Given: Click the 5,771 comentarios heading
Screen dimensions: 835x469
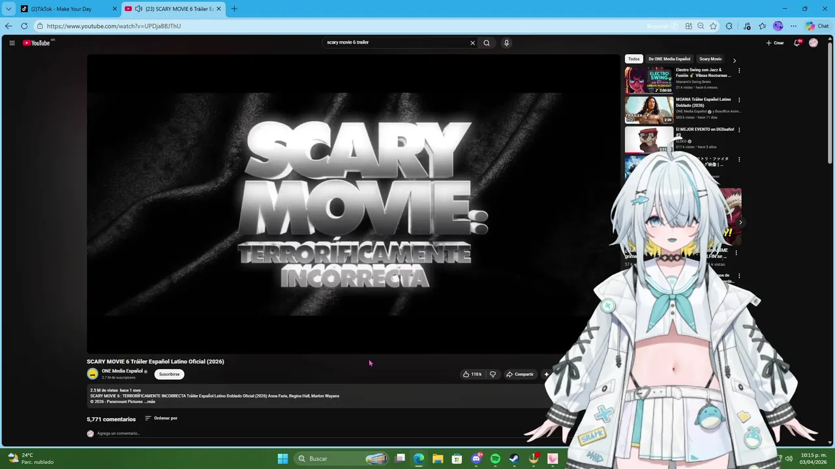Looking at the screenshot, I should click(112, 419).
